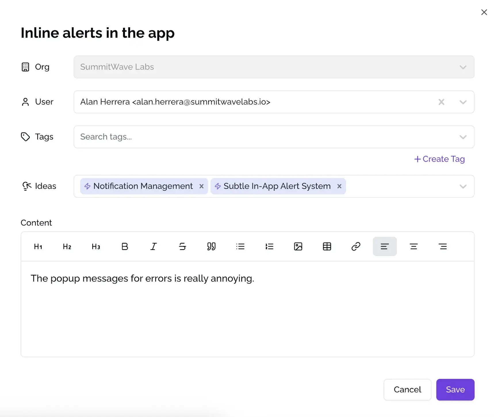Enable center text alignment

[x=414, y=246]
